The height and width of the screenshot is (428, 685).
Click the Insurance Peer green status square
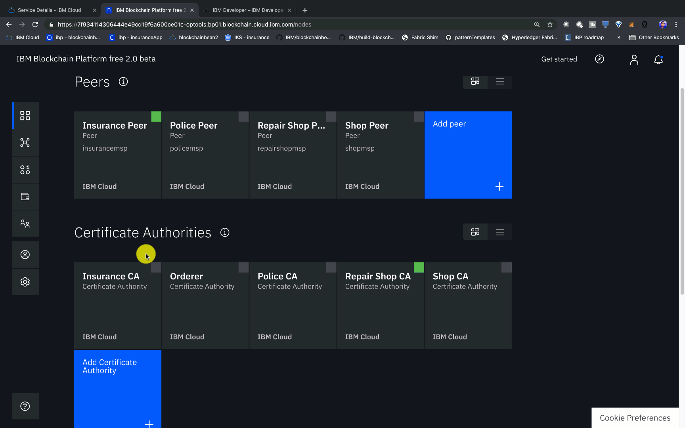point(156,117)
